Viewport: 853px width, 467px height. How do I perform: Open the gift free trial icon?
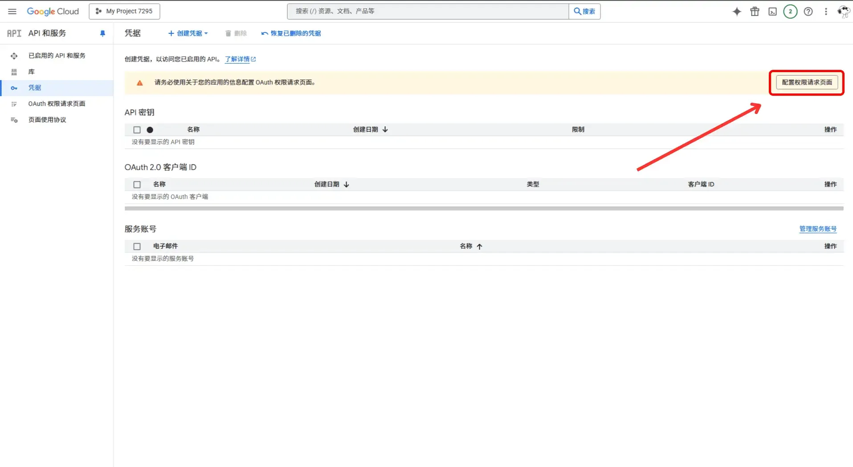tap(755, 12)
